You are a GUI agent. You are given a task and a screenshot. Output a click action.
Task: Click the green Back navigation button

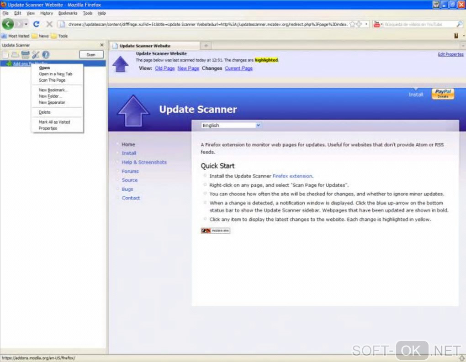point(8,24)
